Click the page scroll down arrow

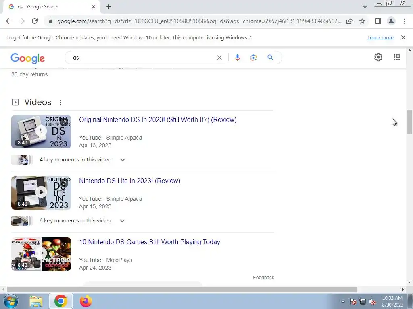click(x=409, y=282)
